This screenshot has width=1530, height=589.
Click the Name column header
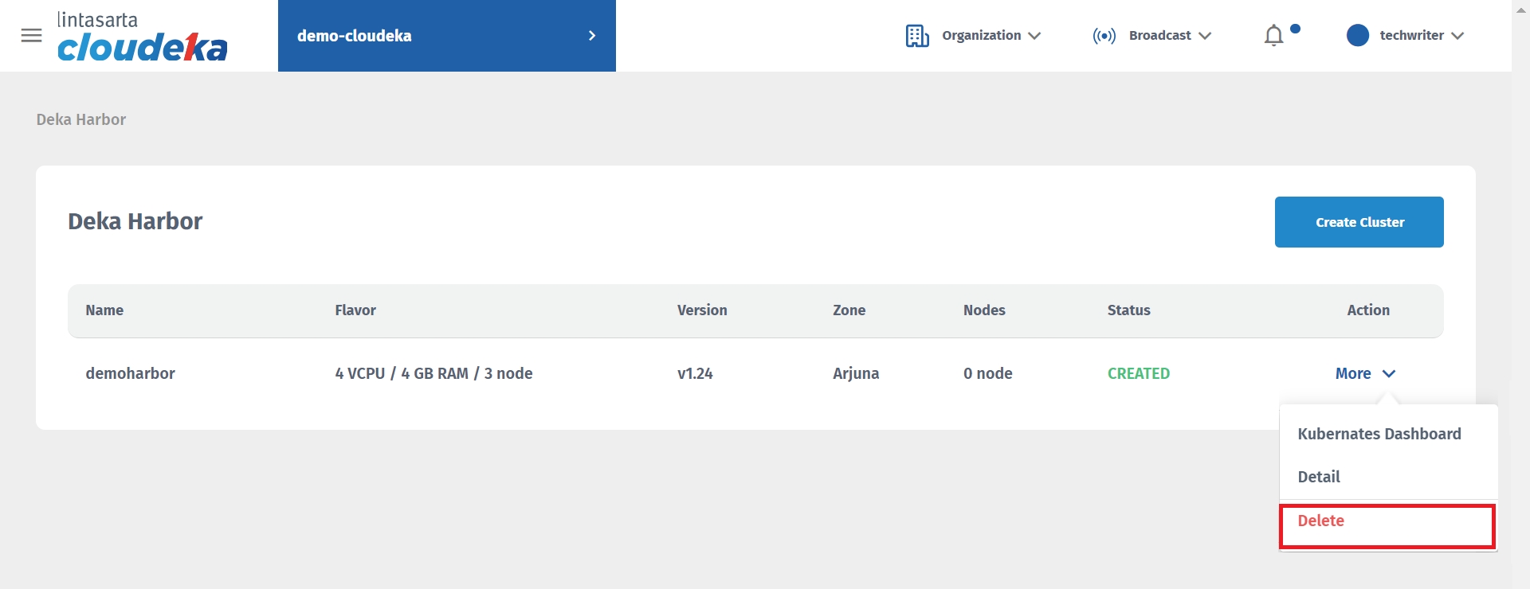(104, 310)
